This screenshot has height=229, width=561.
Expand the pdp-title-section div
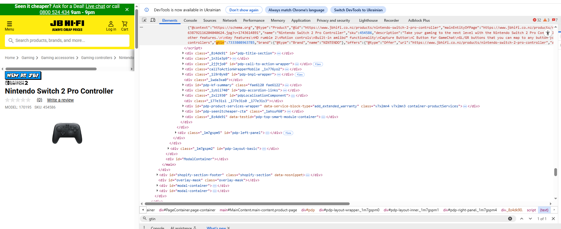183,53
